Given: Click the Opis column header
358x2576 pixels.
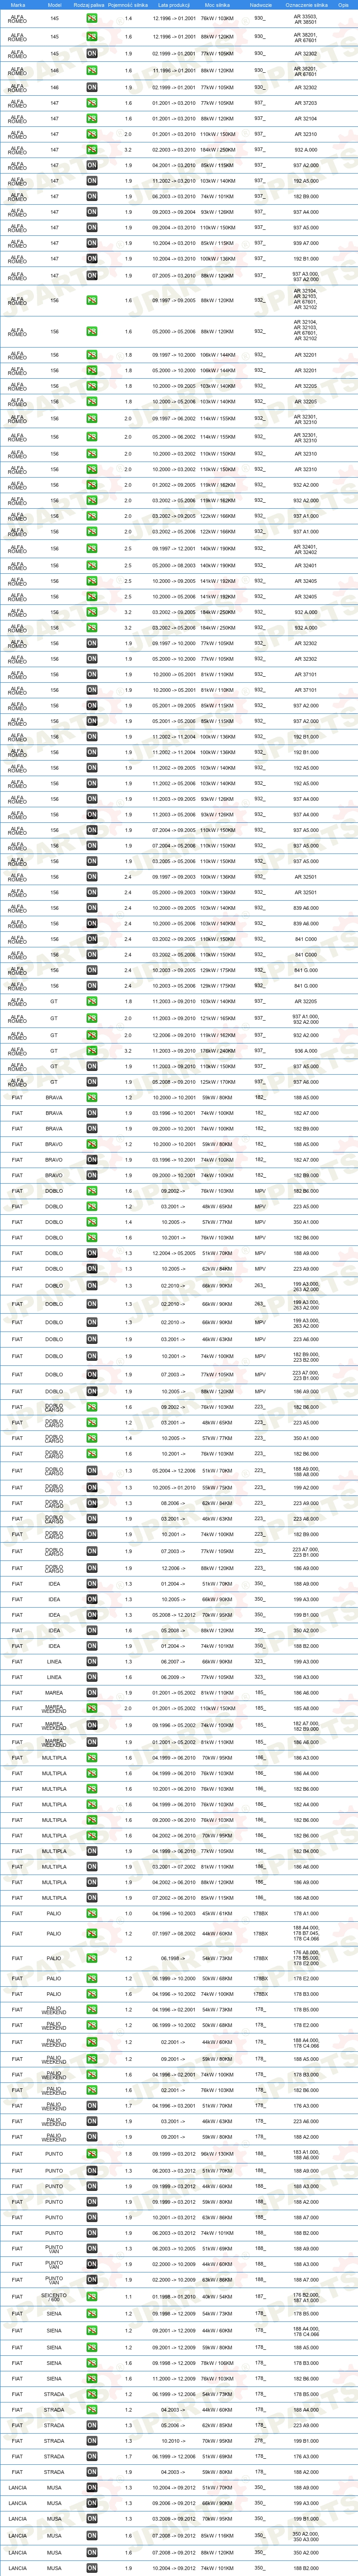Looking at the screenshot, I should click(x=343, y=5).
